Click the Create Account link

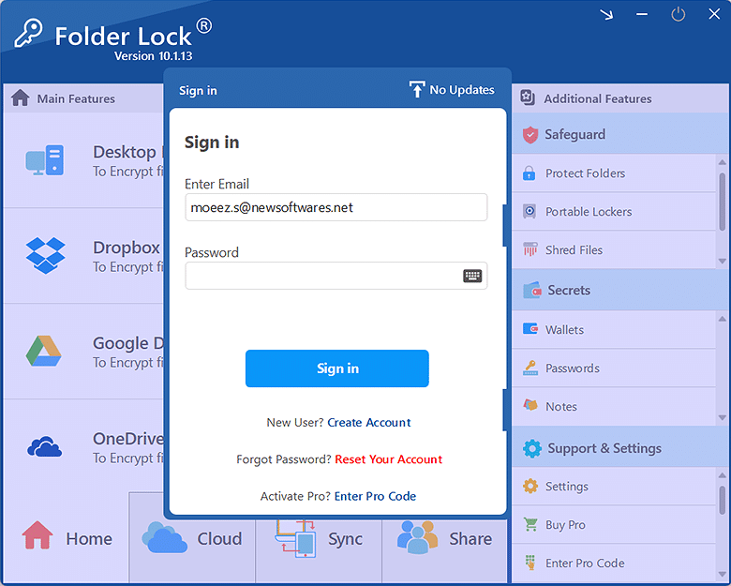click(x=368, y=423)
